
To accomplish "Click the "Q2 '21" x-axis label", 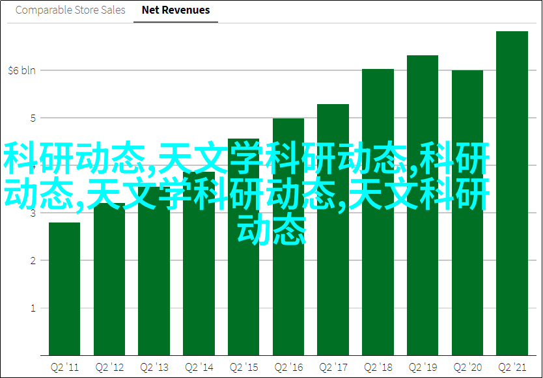I will tap(512, 366).
